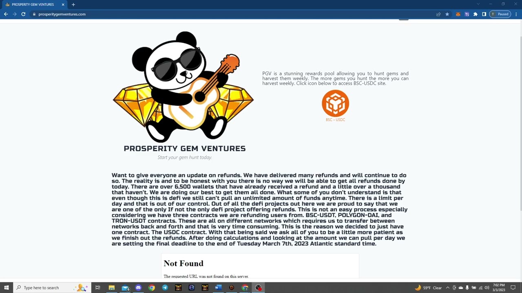The height and width of the screenshot is (293, 522).
Task: Open the 59°F Clear weather widget
Action: 428,288
